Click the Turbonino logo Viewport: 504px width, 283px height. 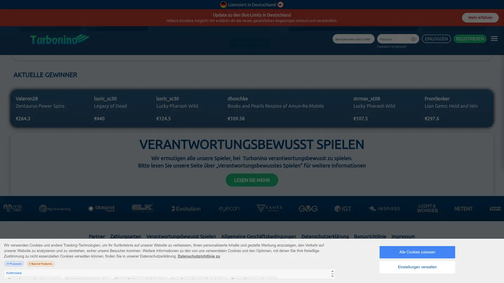click(59, 39)
